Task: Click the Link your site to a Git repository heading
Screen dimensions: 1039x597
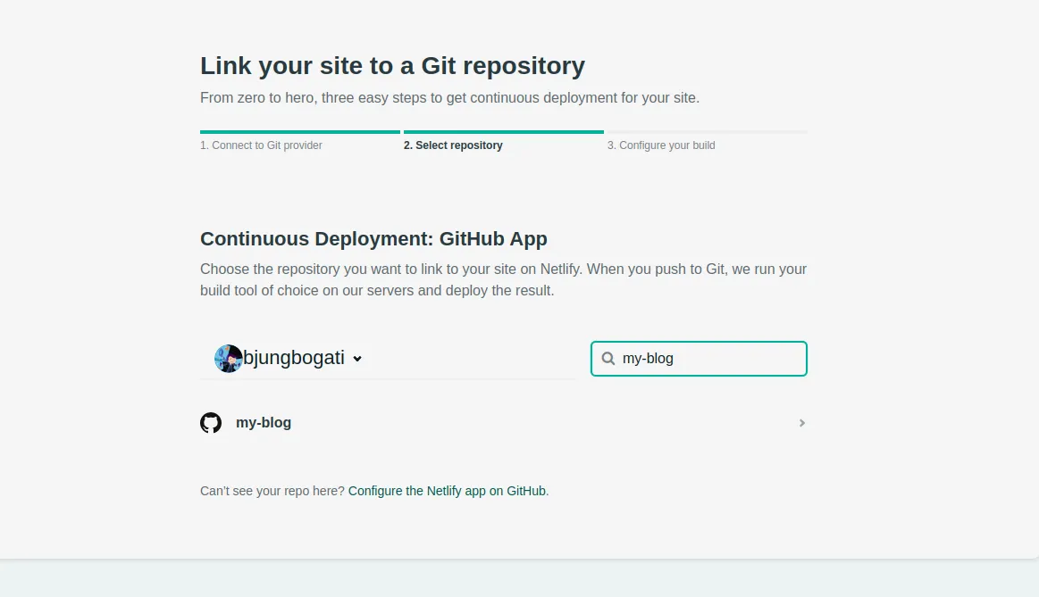Action: tap(392, 66)
